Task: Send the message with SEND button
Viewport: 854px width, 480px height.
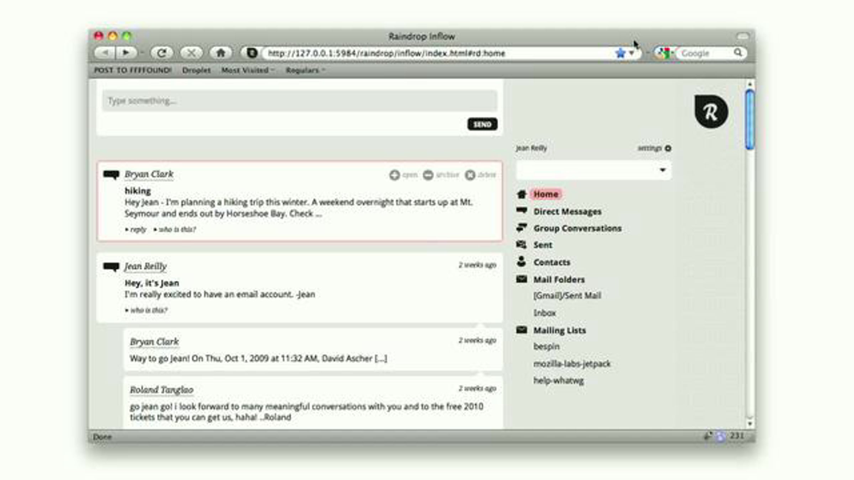Action: pyautogui.click(x=482, y=124)
